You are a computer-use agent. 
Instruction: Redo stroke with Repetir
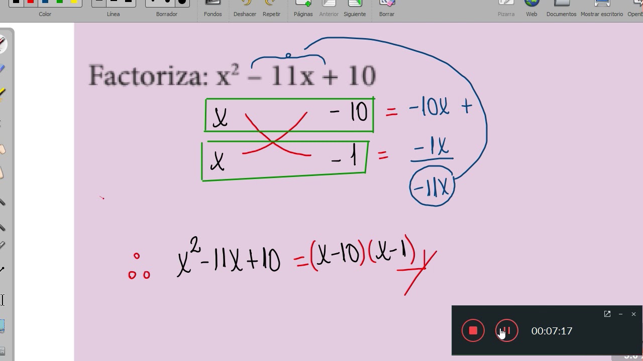point(271,9)
